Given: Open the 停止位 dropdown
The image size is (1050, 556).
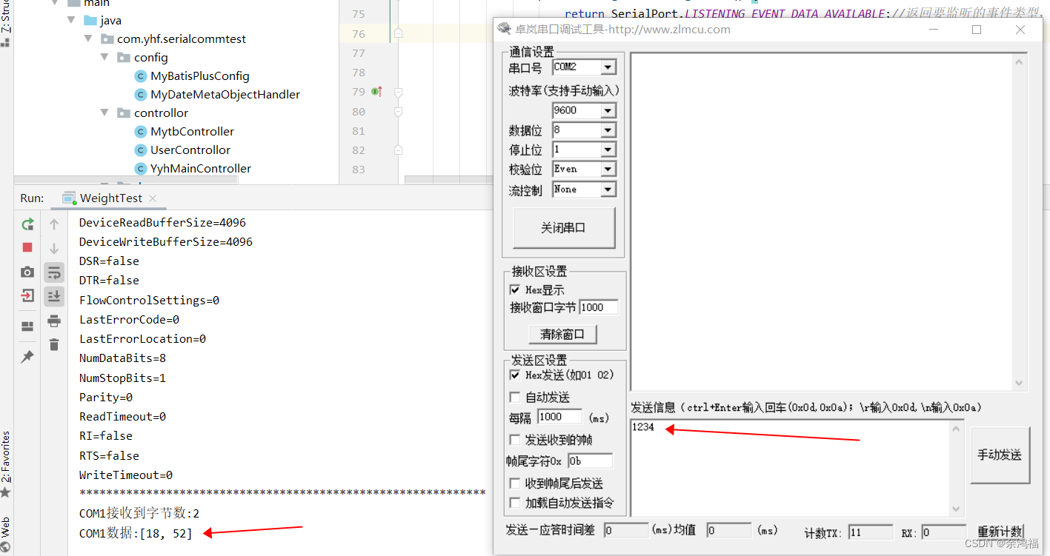Looking at the screenshot, I should click(x=608, y=150).
